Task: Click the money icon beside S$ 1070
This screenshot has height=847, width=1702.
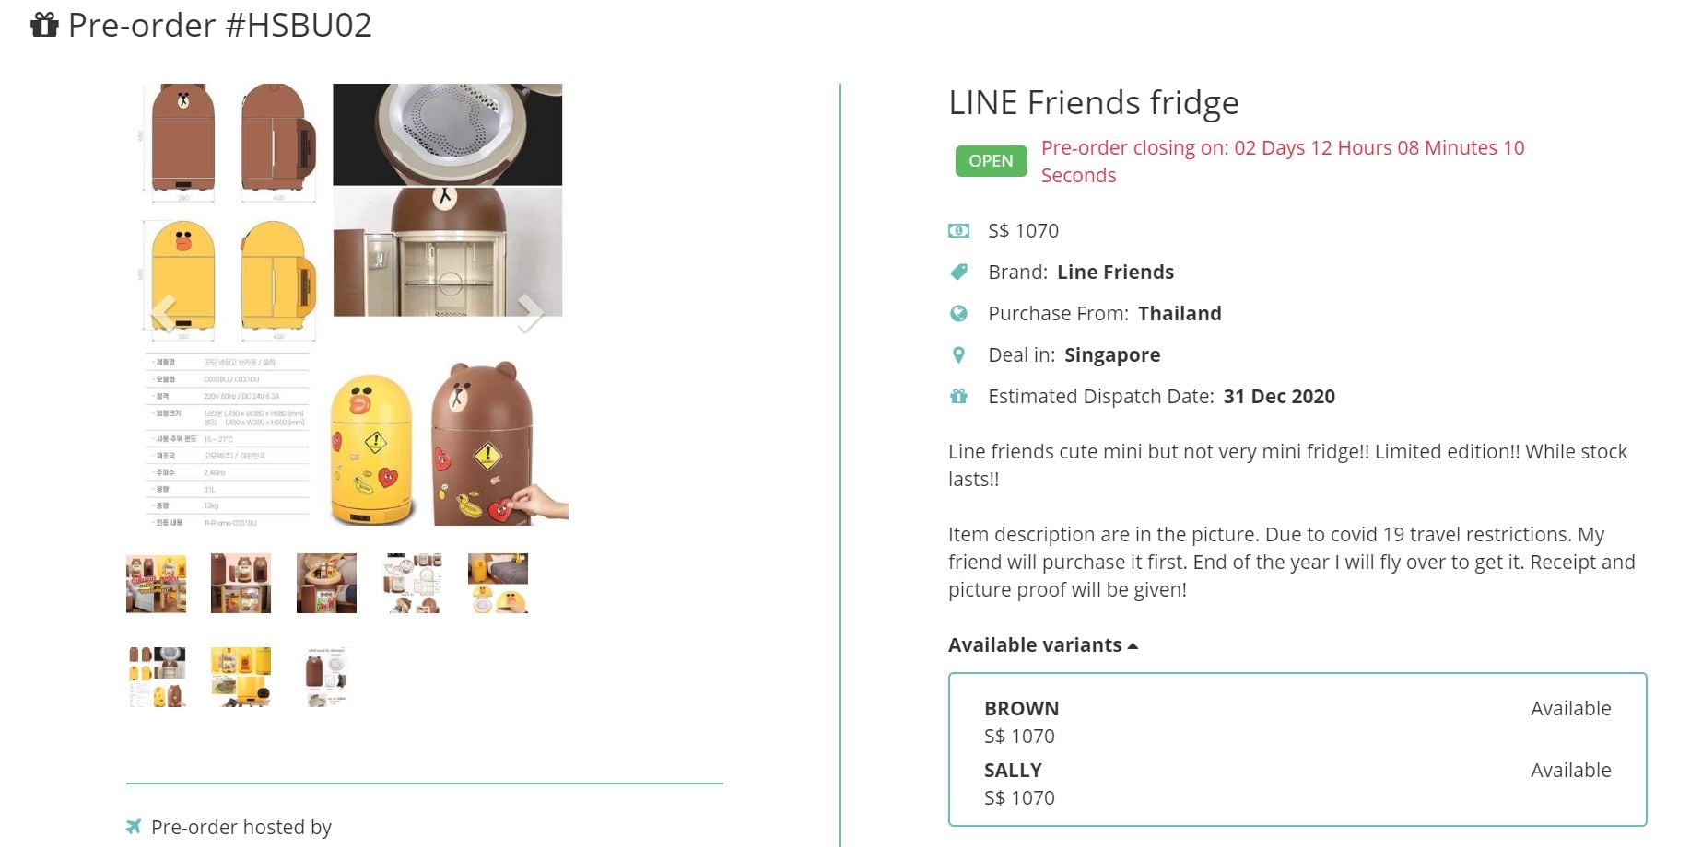Action: (x=958, y=230)
